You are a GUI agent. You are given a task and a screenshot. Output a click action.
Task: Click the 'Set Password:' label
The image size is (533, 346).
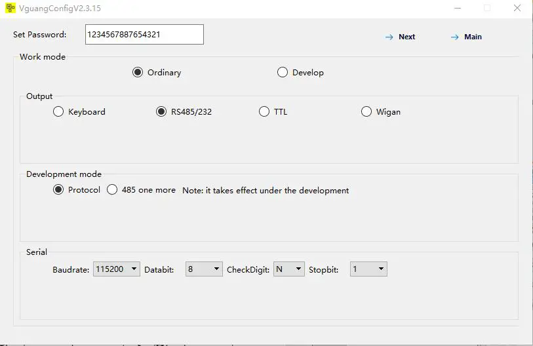pos(40,35)
